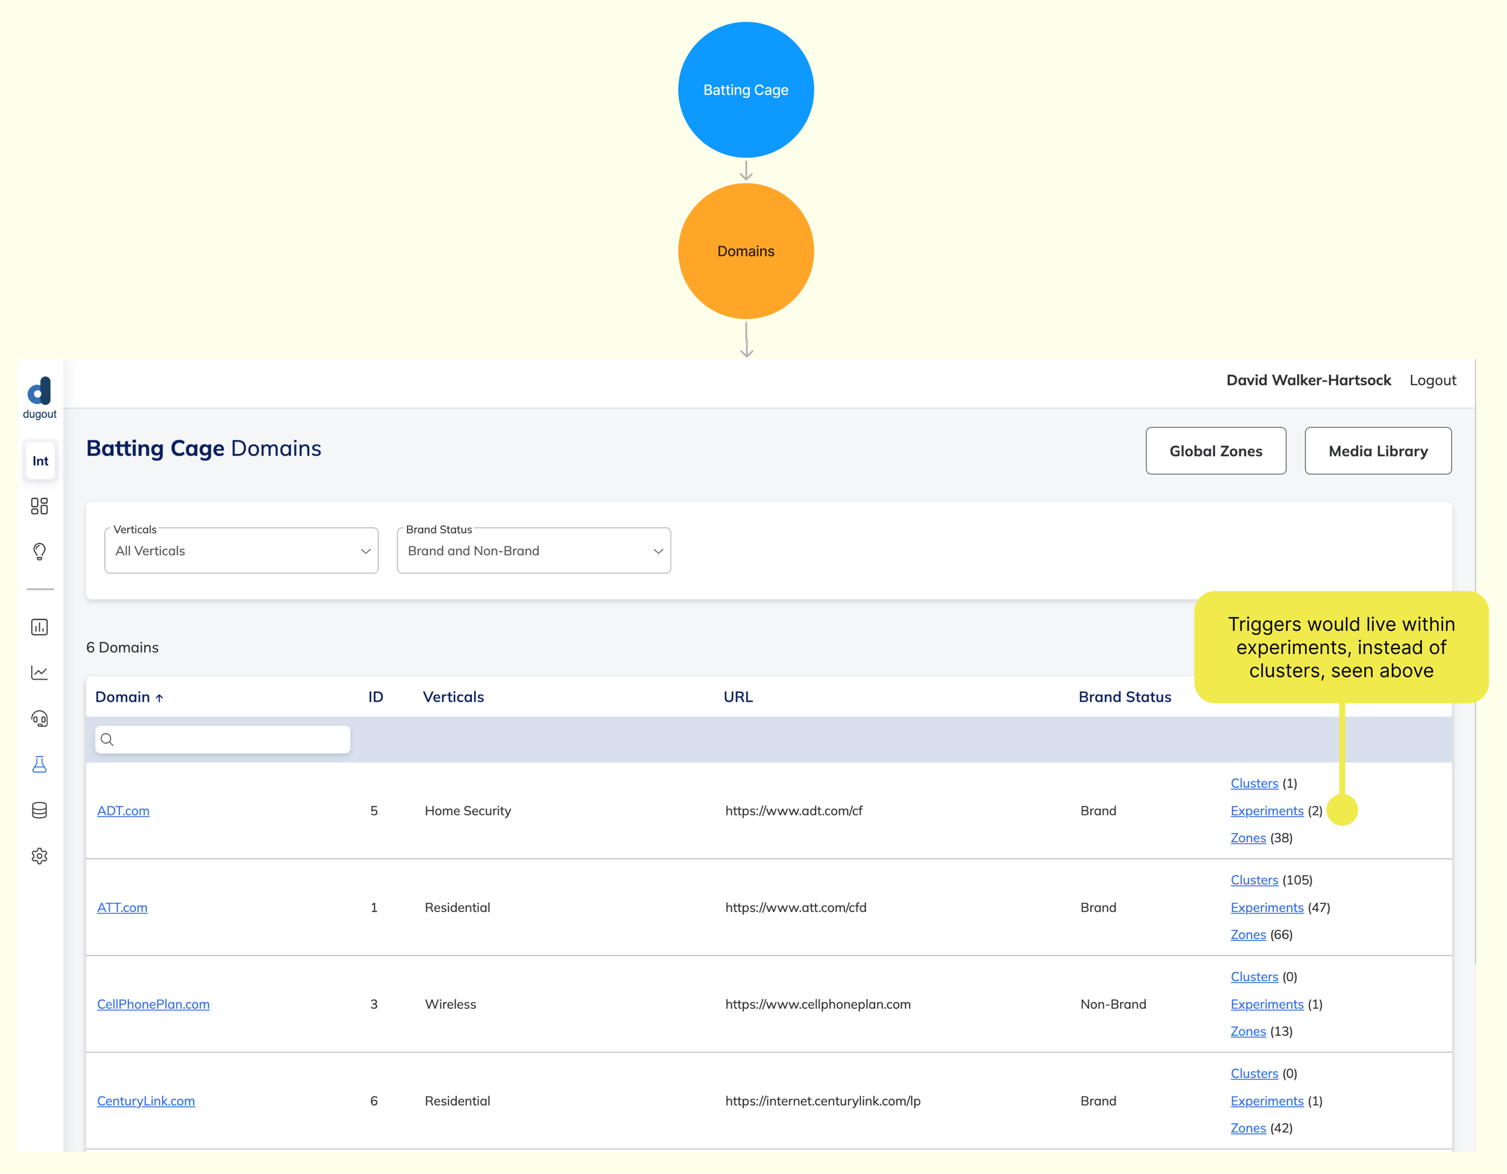1507x1174 pixels.
Task: Click the lightbulb ideas icon
Action: (x=39, y=551)
